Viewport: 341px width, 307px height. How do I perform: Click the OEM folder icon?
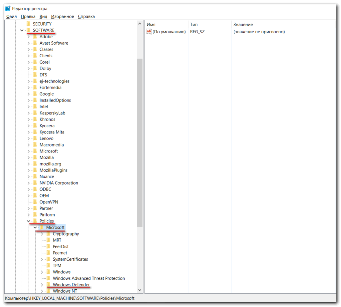[x=35, y=195]
